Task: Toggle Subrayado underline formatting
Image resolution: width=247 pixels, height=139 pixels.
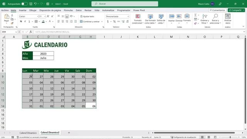Action: 29,22
